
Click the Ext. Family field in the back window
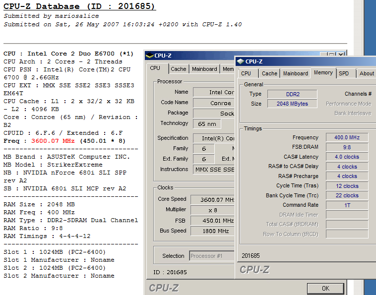click(204, 159)
